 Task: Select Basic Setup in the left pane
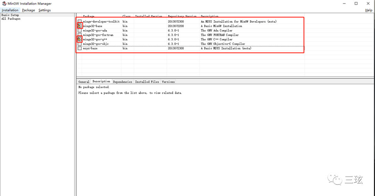click(x=10, y=15)
